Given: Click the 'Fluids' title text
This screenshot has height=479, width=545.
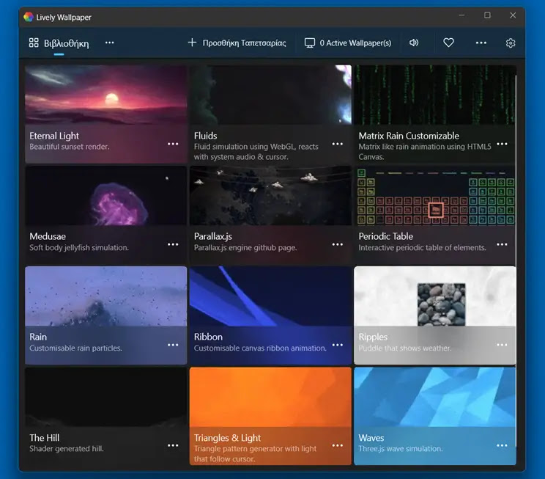Looking at the screenshot, I should [x=205, y=136].
